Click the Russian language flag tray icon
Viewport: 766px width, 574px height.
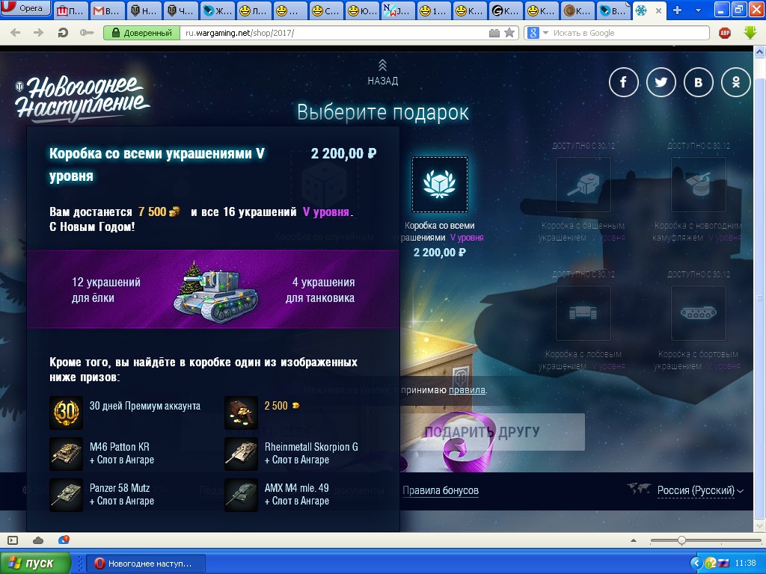point(724,564)
